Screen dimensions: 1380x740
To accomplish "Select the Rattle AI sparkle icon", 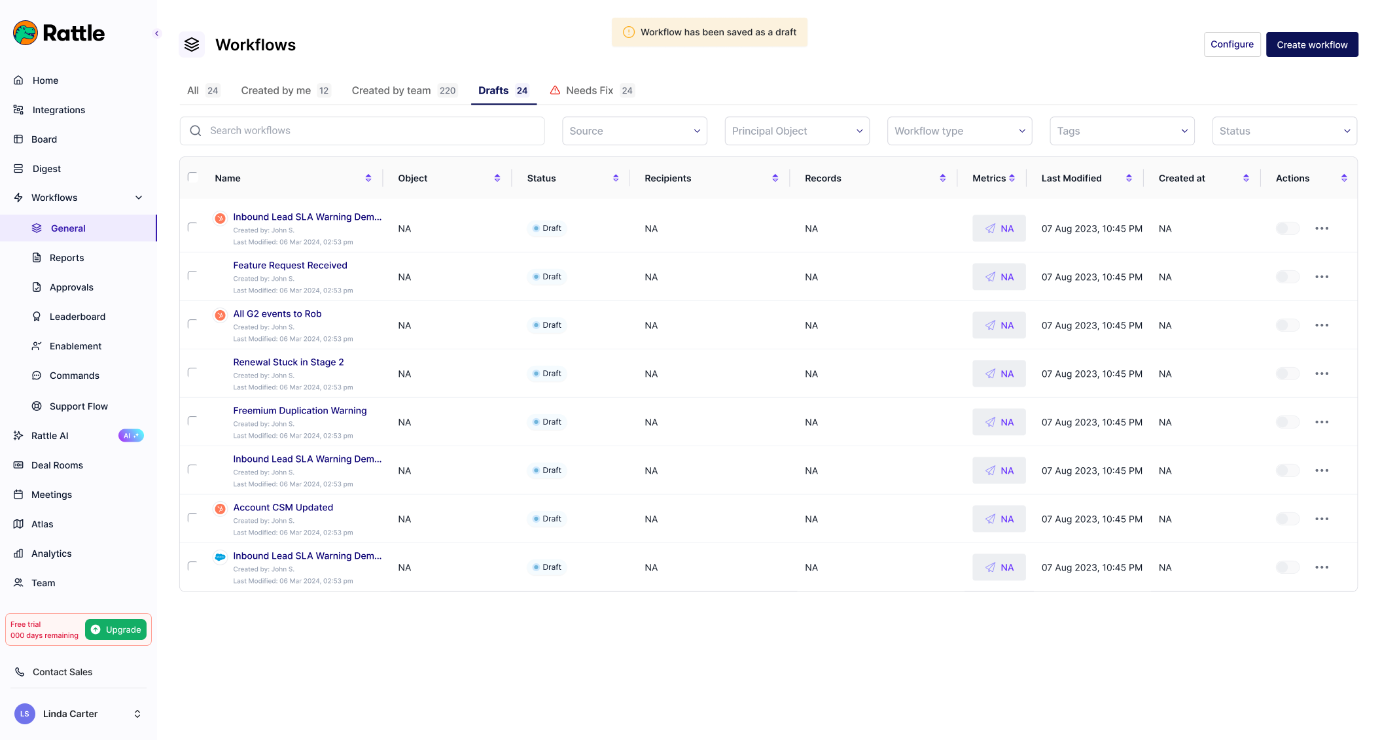I will [19, 435].
